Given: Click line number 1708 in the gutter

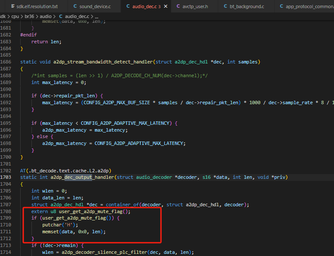Looking at the screenshot, I should point(6,211).
